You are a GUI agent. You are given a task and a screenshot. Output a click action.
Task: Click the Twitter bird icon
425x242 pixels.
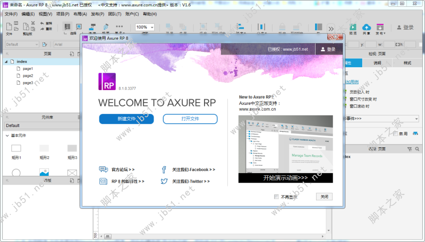(x=164, y=181)
